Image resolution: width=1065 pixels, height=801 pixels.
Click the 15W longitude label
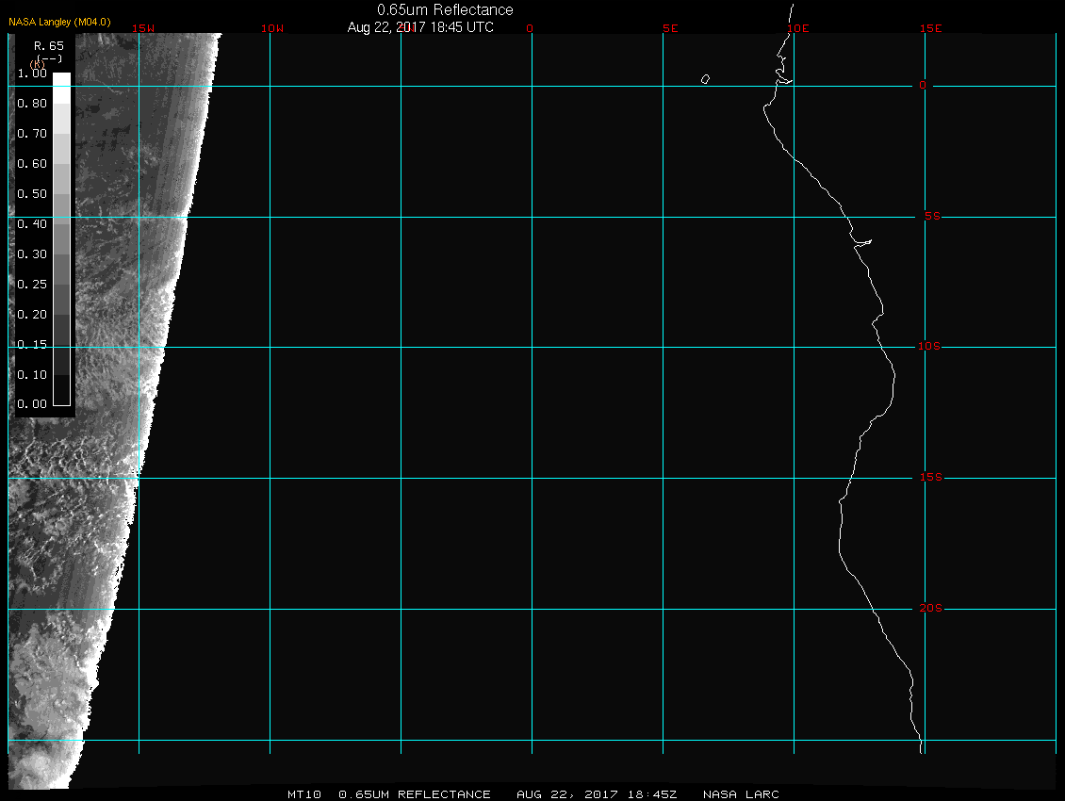(144, 28)
